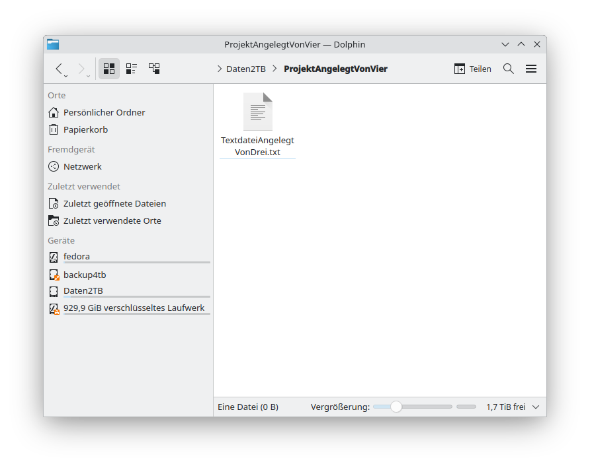
Task: Open the hamburger menu
Action: (x=531, y=69)
